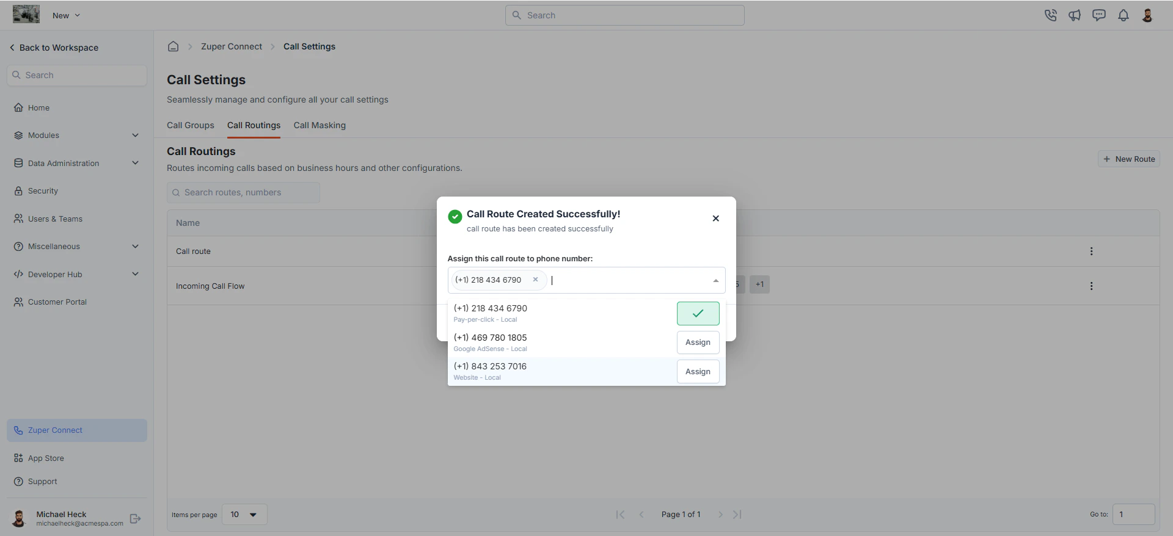The height and width of the screenshot is (536, 1173).
Task: Focus the top global Search field
Action: [624, 15]
